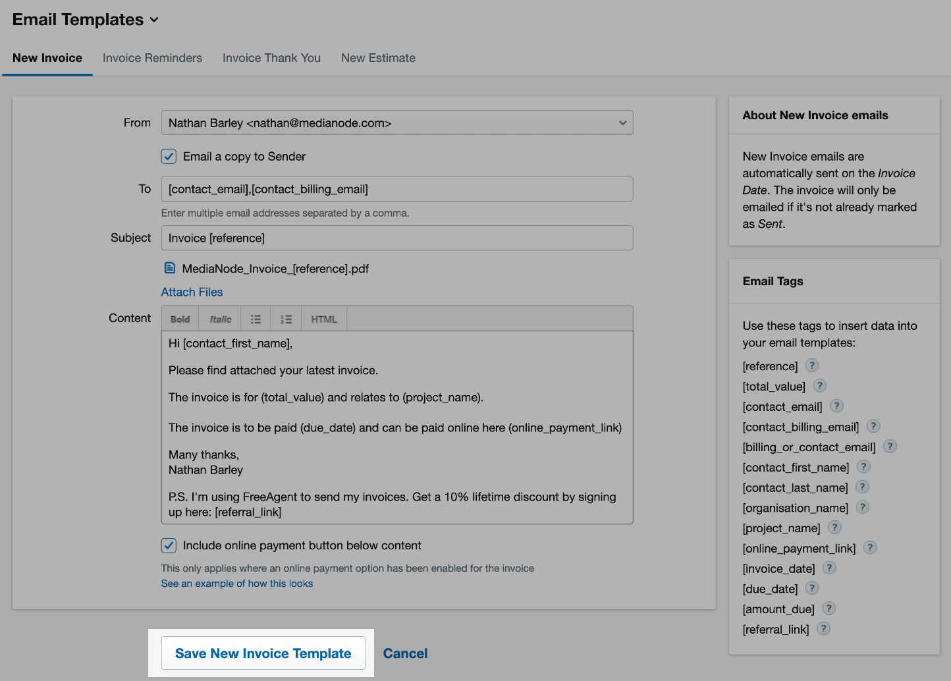Click the PDF attachment document icon
The width and height of the screenshot is (951, 681).
[x=170, y=268]
